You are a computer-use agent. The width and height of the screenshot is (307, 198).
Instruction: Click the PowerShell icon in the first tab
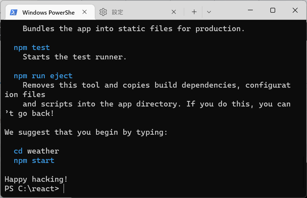coord(14,12)
